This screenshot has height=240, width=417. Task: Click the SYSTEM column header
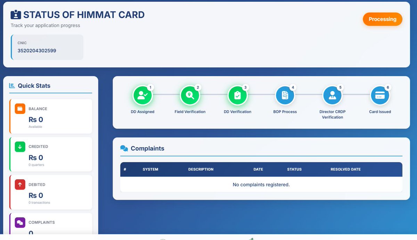click(150, 169)
